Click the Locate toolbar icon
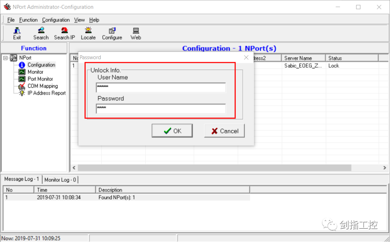The width and height of the screenshot is (390, 242). [88, 30]
